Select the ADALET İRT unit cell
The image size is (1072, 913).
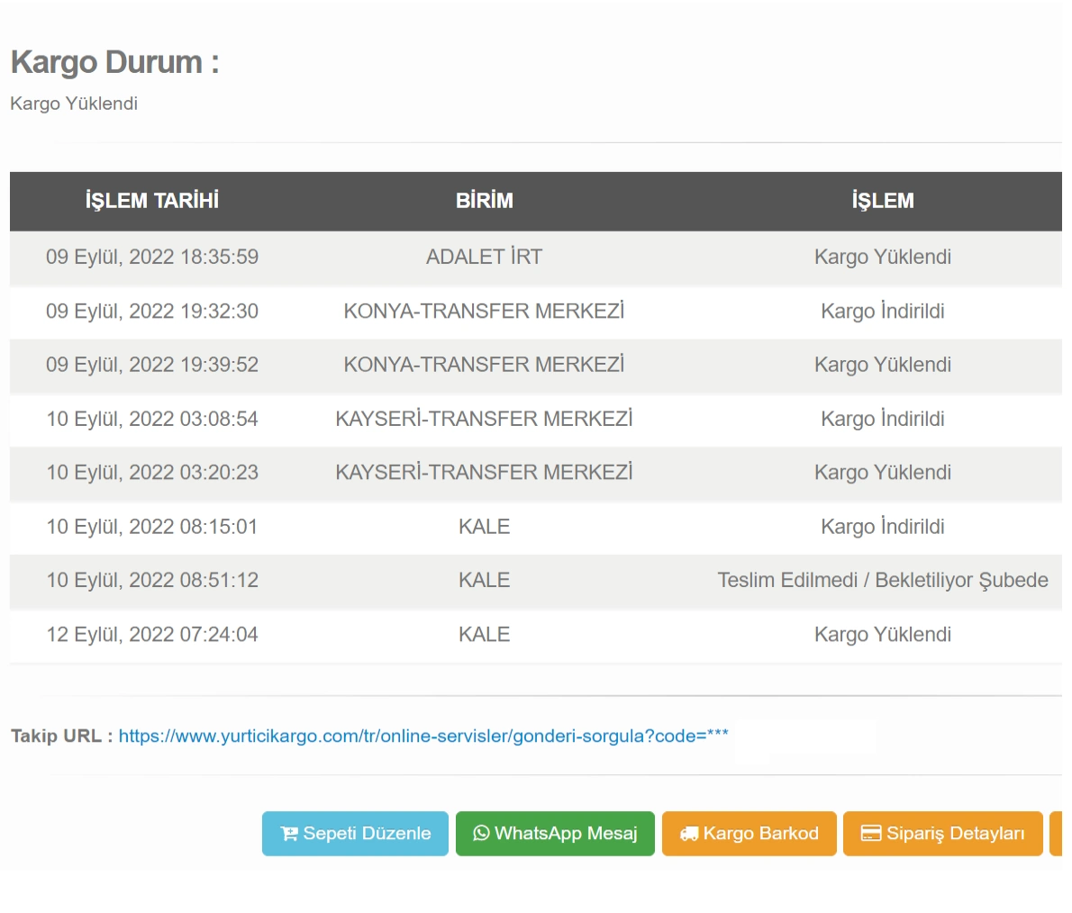click(484, 257)
